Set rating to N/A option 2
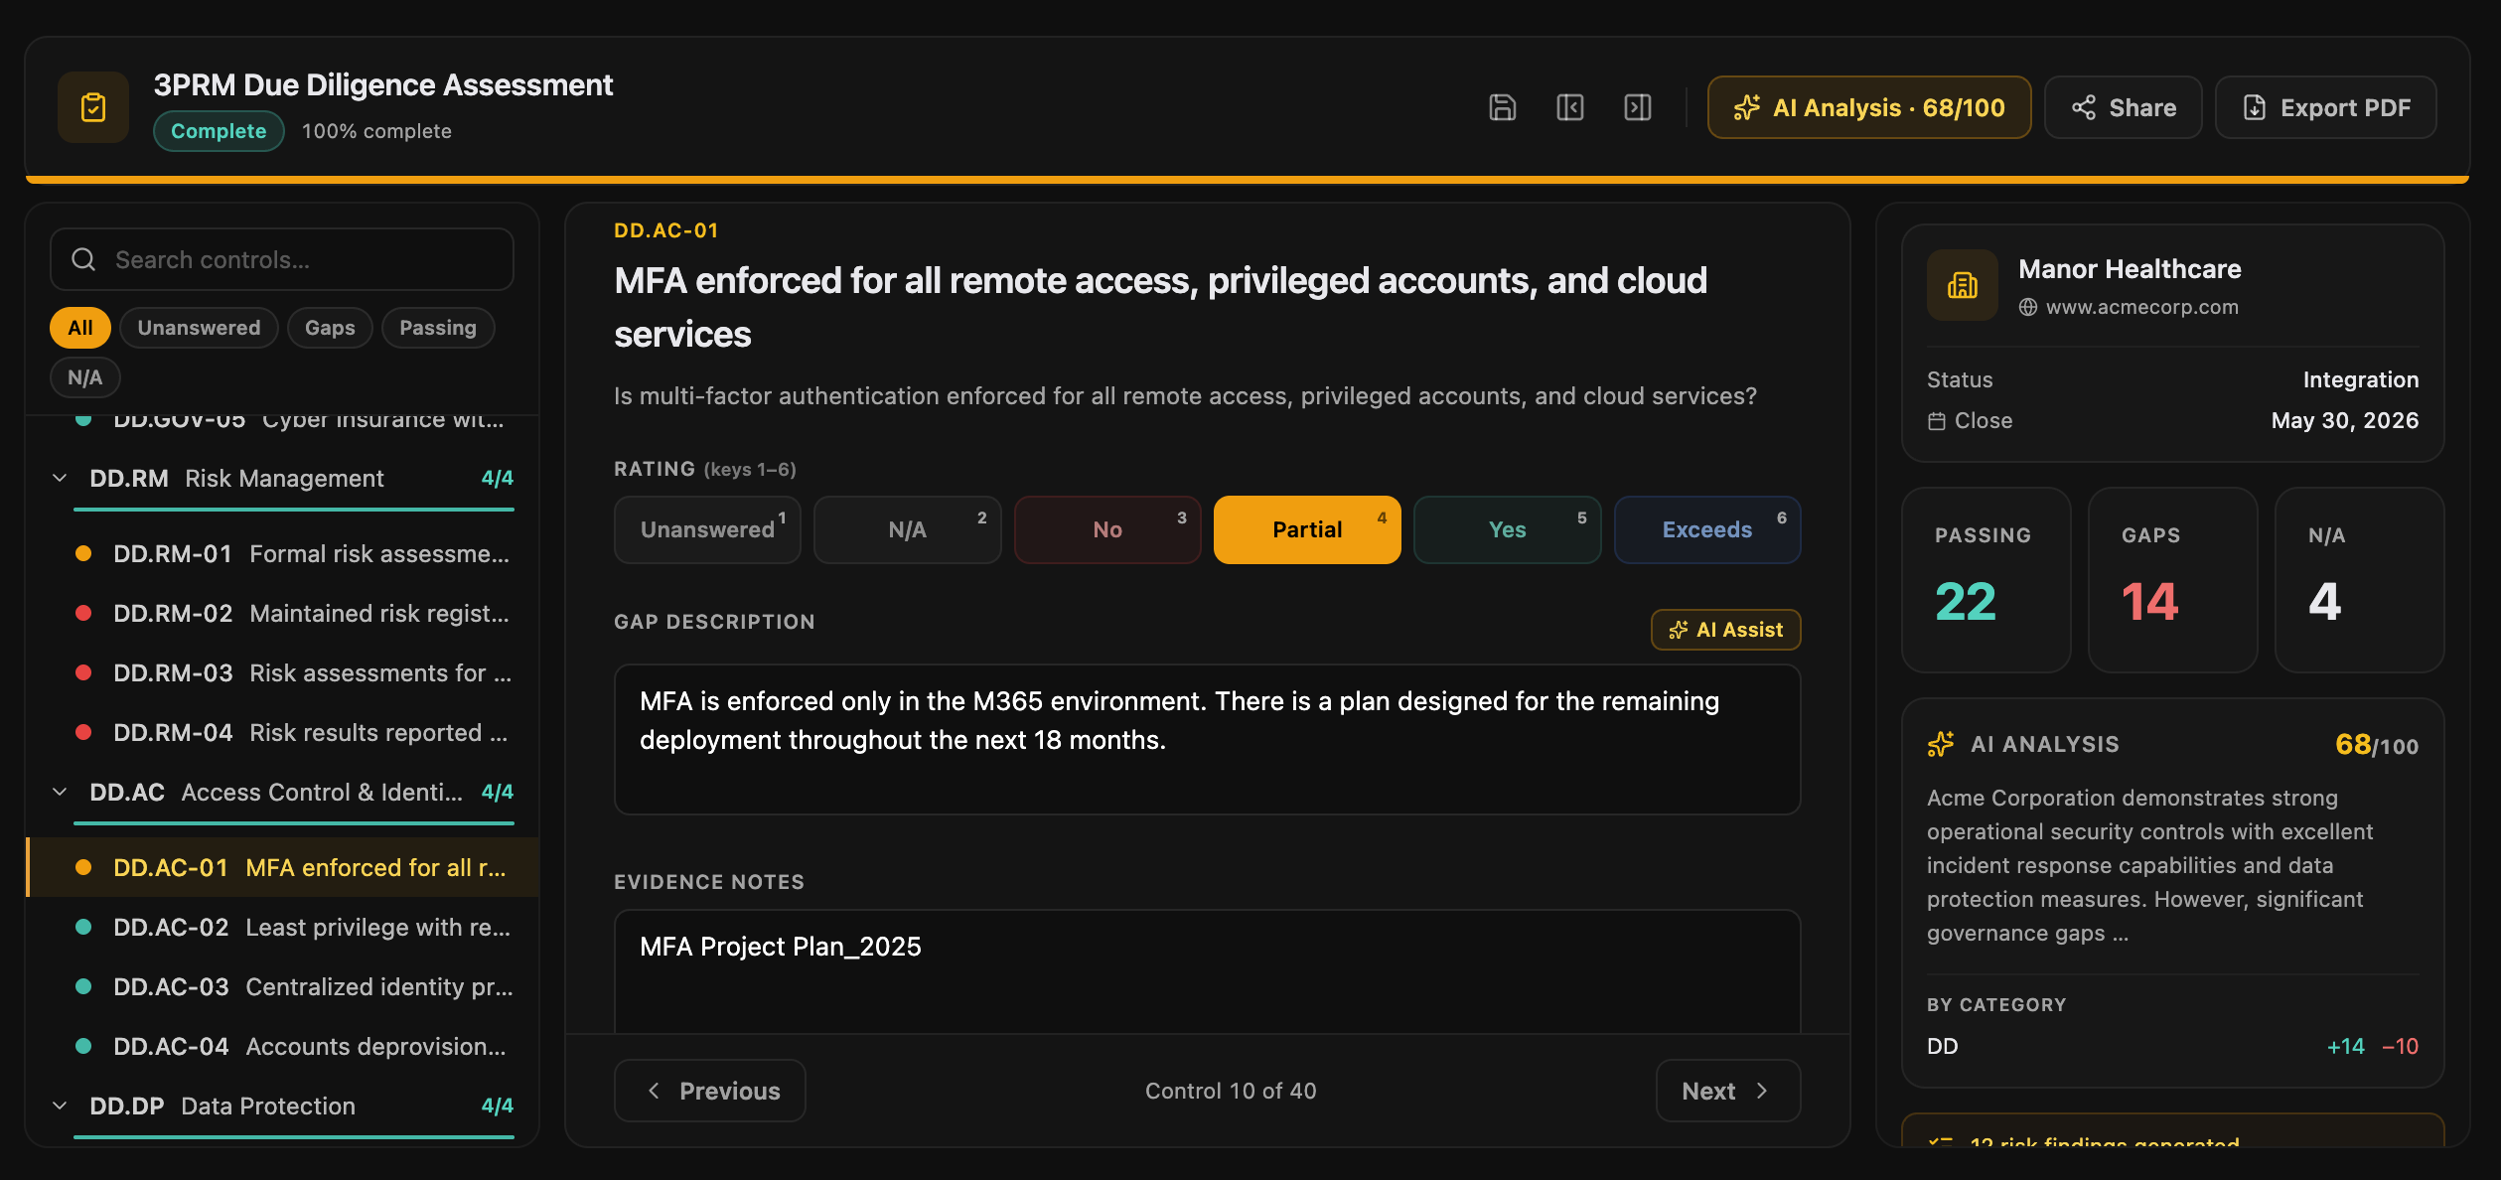This screenshot has height=1180, width=2501. tap(907, 529)
